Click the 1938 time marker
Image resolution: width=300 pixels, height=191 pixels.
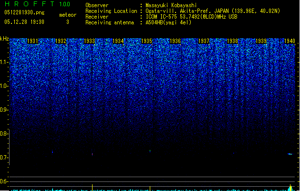[x=232, y=41]
